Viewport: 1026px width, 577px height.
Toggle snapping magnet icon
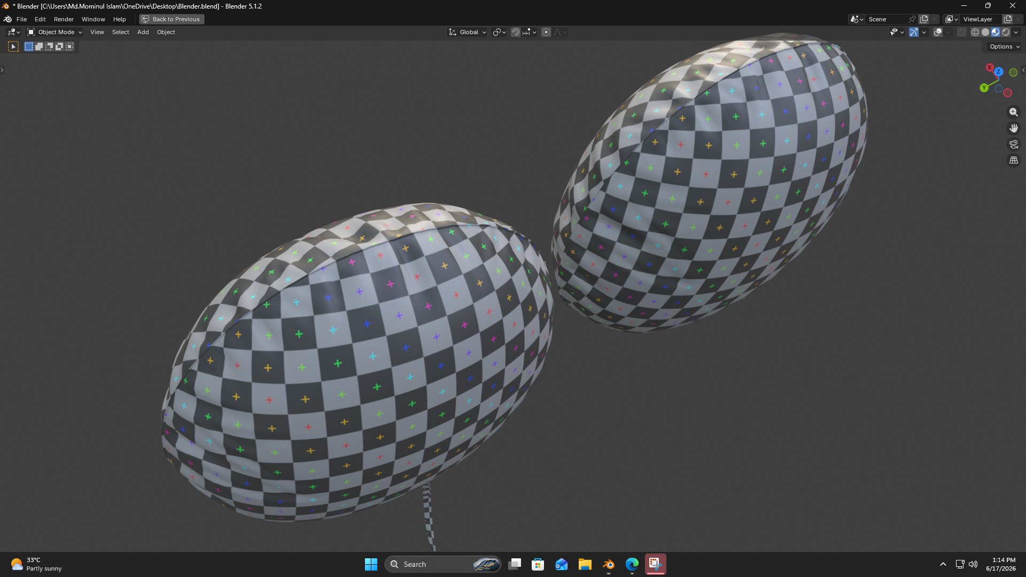tap(515, 32)
